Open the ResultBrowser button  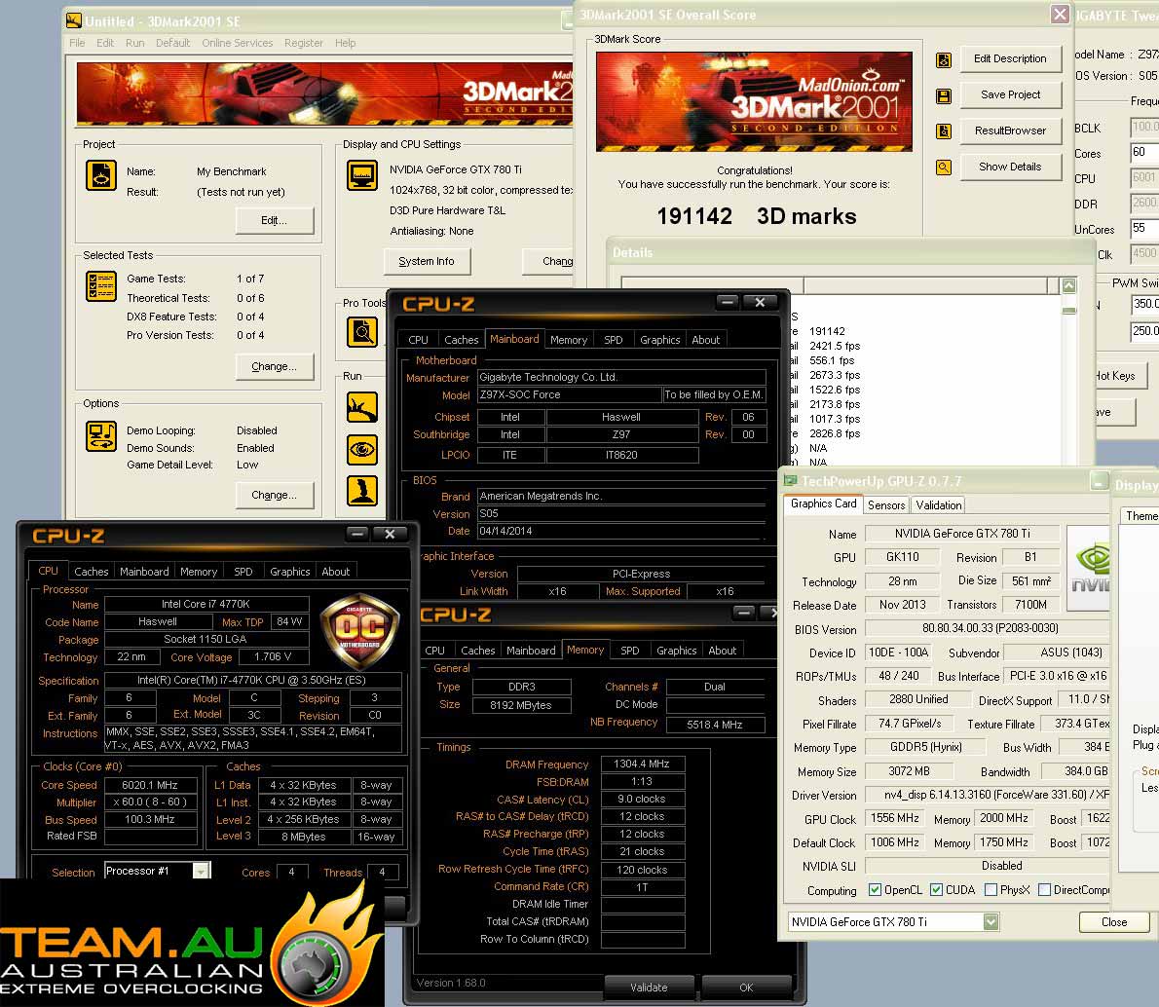tap(1010, 131)
